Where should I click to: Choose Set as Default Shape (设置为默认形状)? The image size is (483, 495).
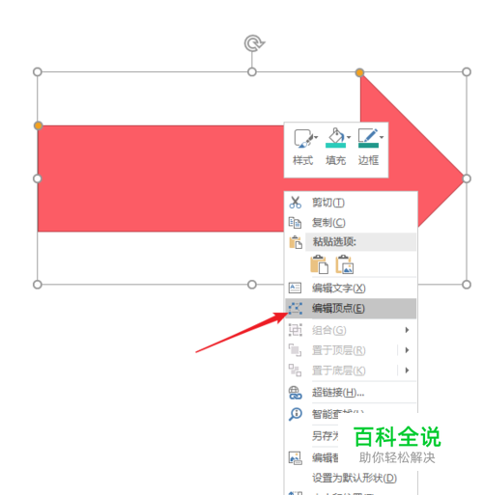(x=355, y=478)
